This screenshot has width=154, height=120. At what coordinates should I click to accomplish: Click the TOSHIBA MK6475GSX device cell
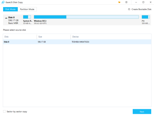pyautogui.click(x=80, y=42)
